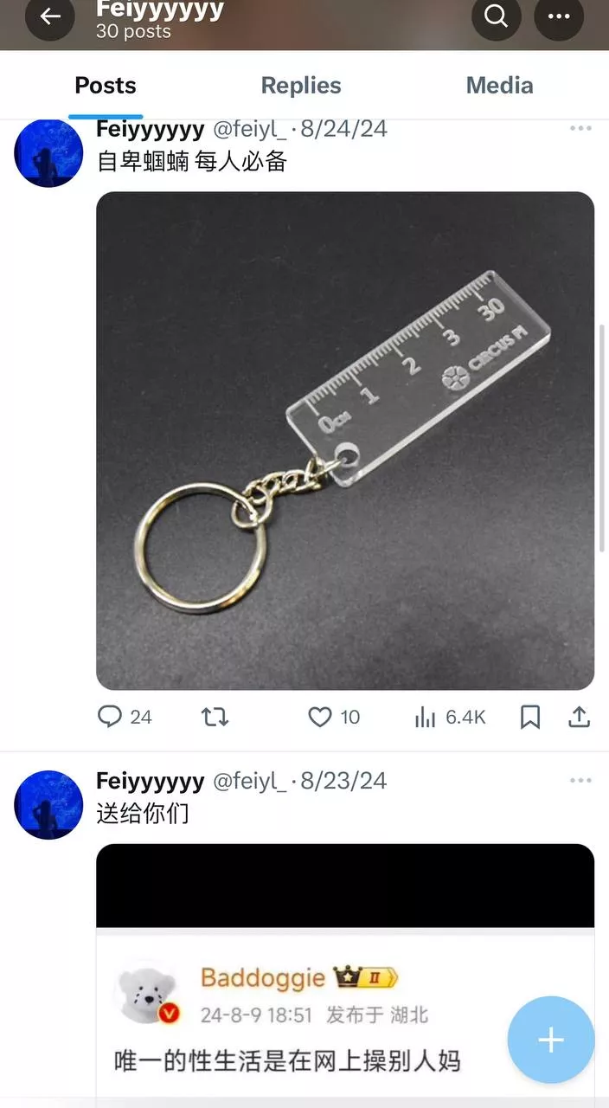Open the search magnifier icon

click(x=497, y=16)
